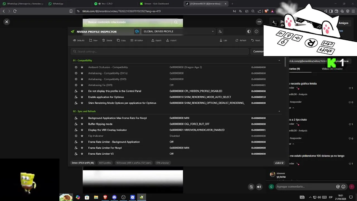Click the Refresh toolbar button
This screenshot has height=201, width=357.
pyautogui.click(x=241, y=40)
